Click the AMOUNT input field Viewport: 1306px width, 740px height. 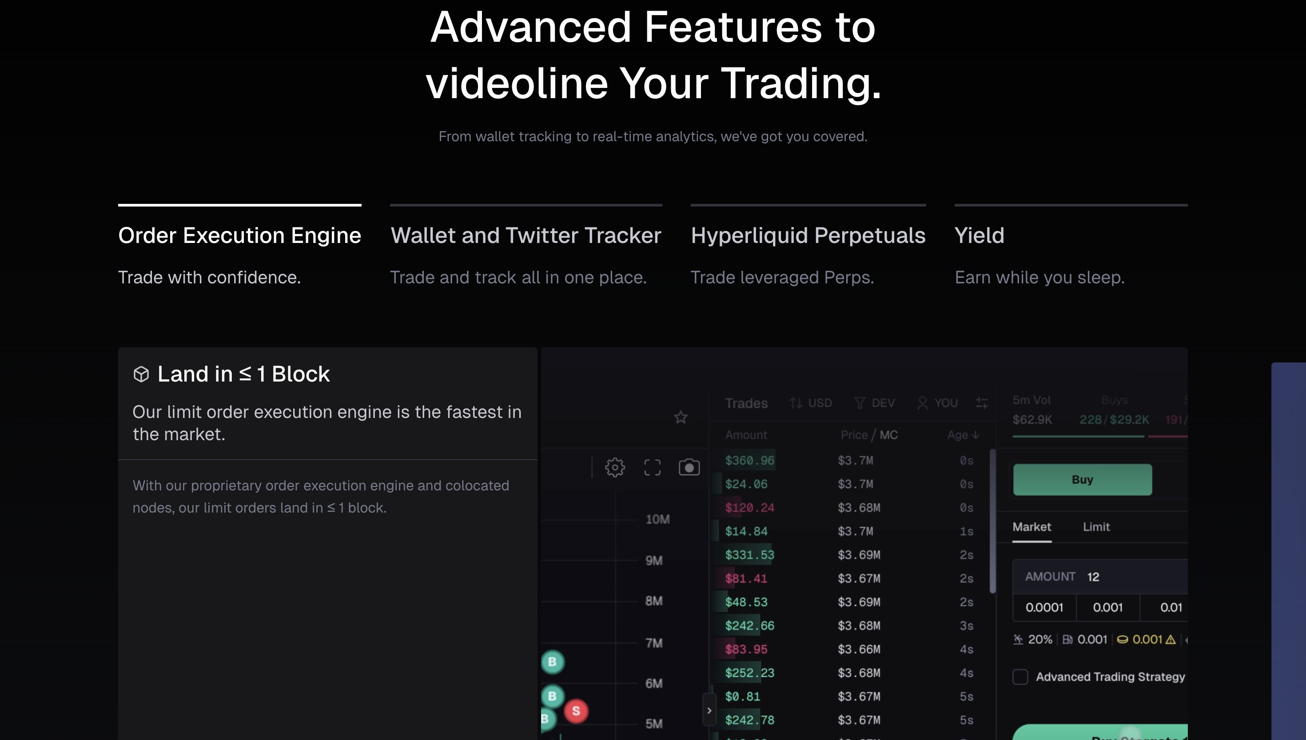point(1100,577)
